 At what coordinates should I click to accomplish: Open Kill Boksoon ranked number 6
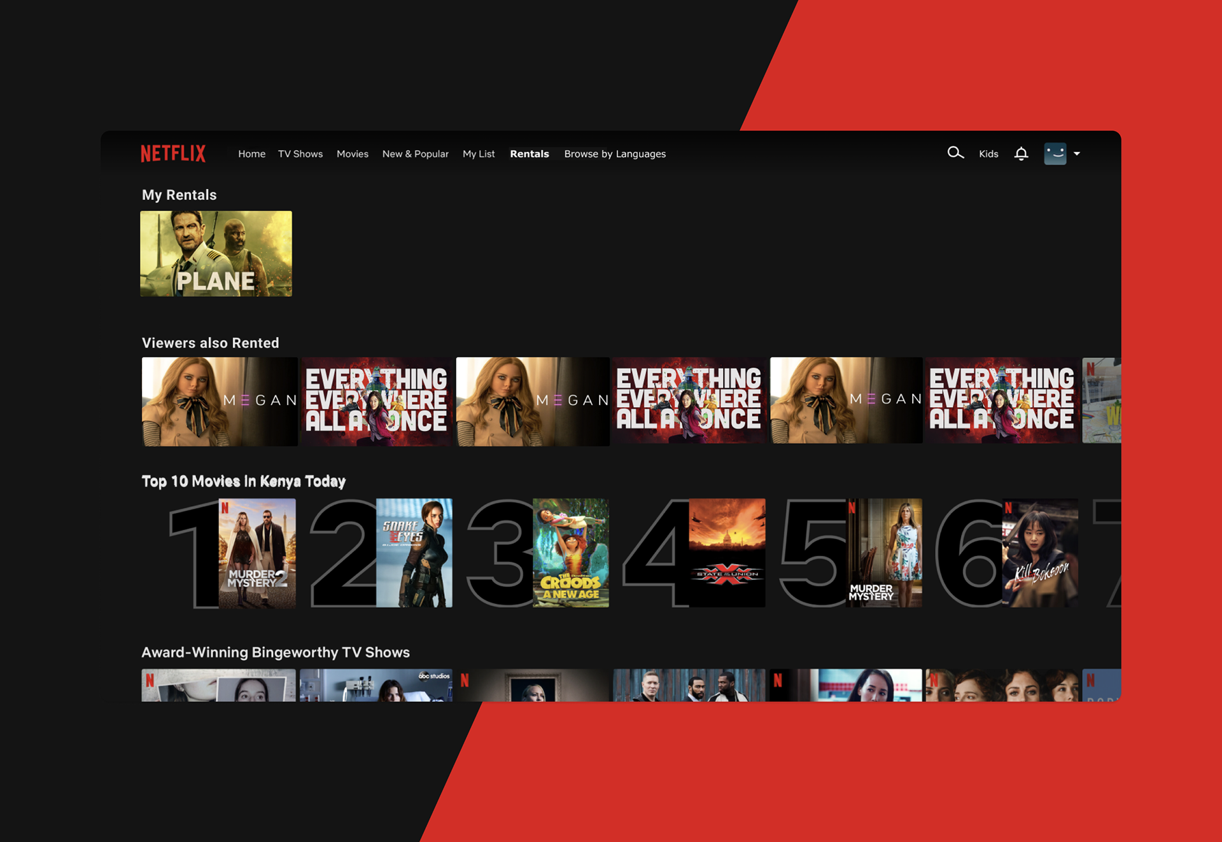pos(1040,553)
